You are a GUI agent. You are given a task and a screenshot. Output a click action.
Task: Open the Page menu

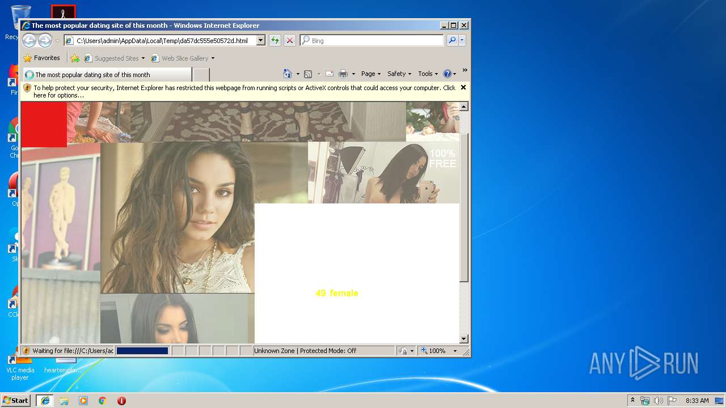point(370,74)
